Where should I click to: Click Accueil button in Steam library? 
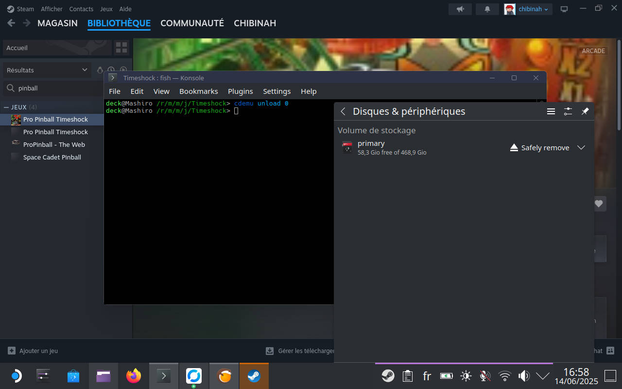(x=56, y=48)
